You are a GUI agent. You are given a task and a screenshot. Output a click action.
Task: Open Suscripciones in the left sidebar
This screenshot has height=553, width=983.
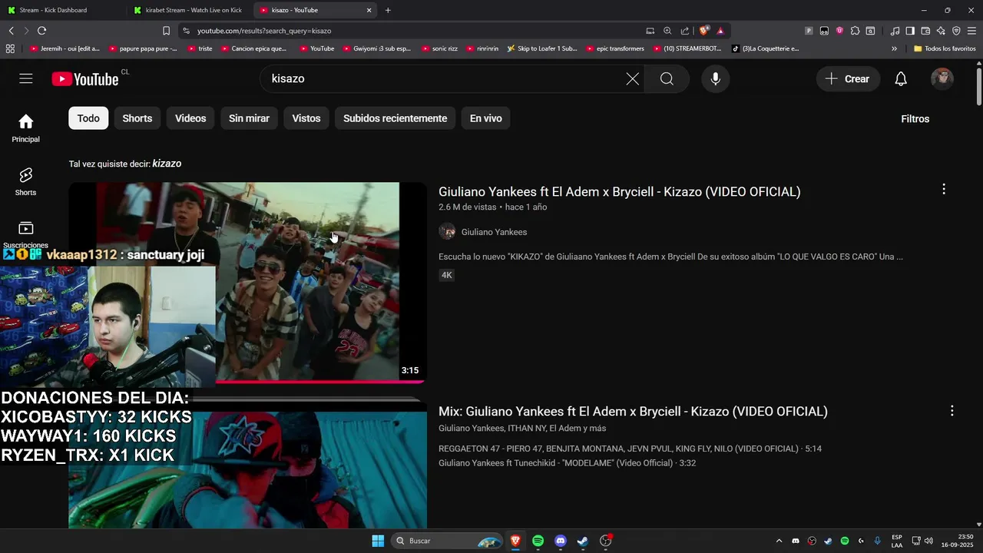(25, 235)
